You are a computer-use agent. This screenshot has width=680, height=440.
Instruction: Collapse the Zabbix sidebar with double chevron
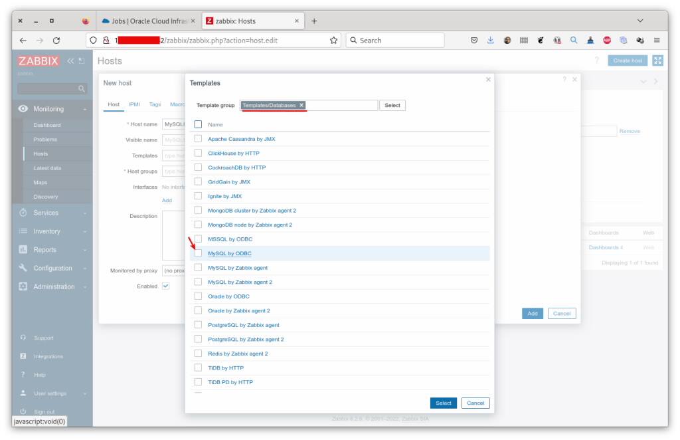(x=70, y=60)
